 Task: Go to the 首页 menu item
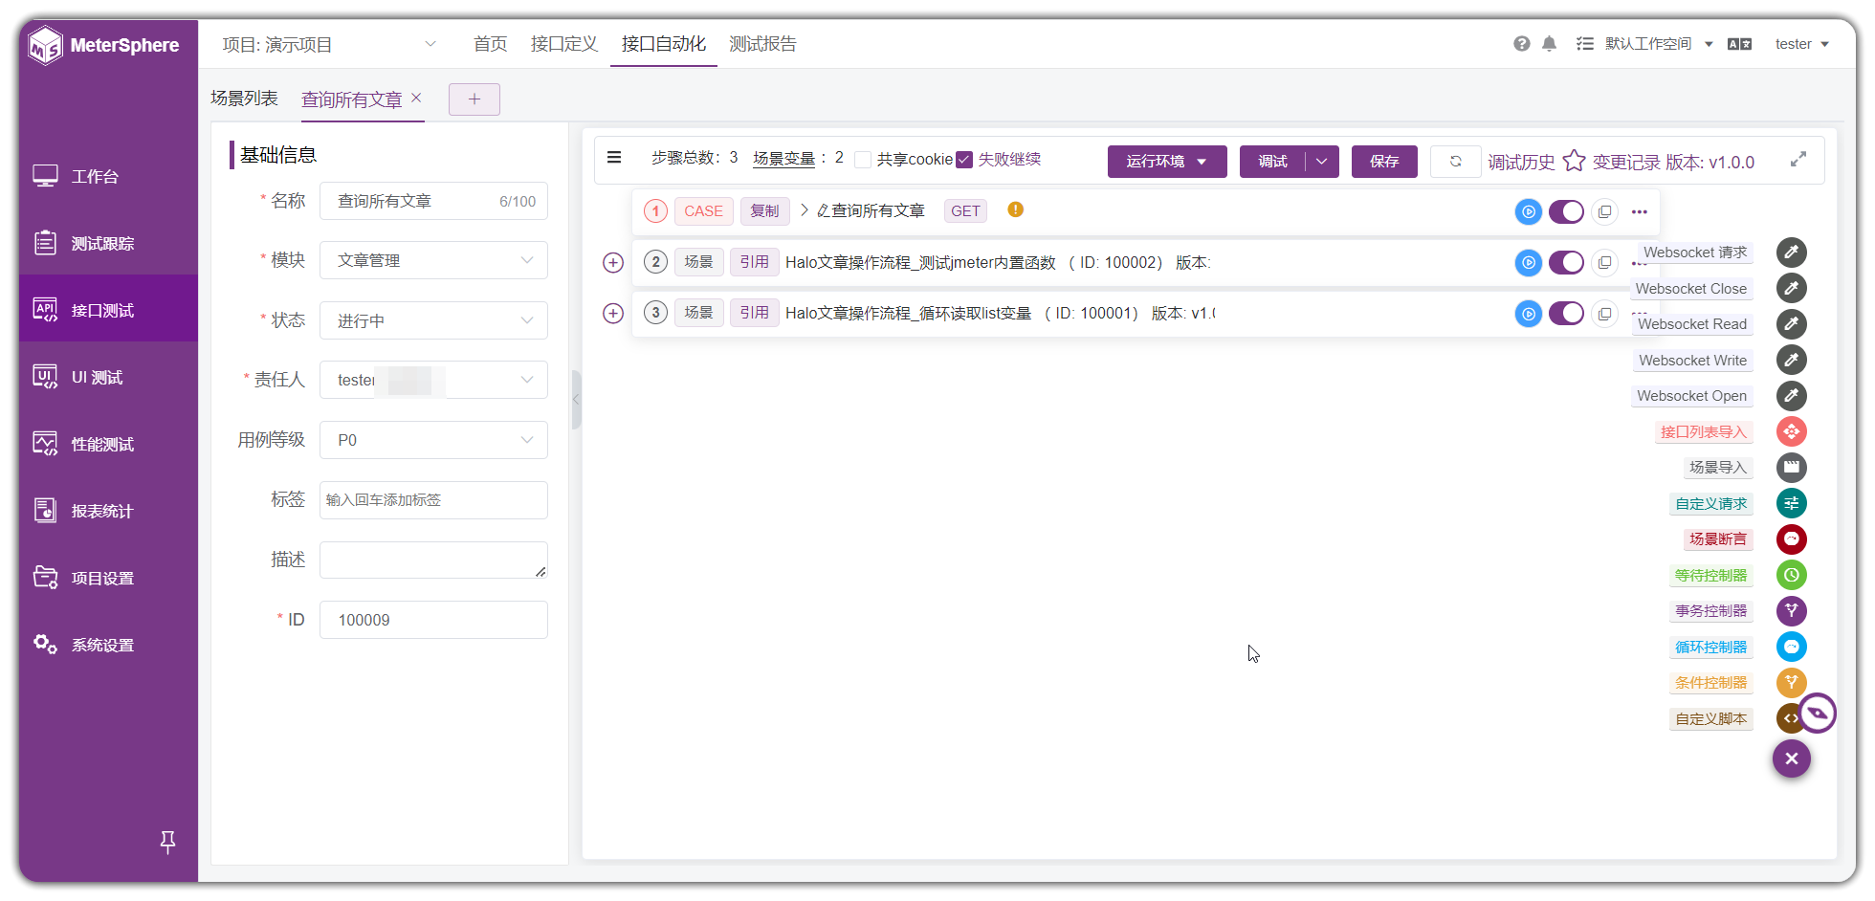coord(490,44)
